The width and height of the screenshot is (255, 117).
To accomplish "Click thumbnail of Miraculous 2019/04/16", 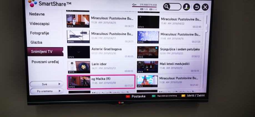I will (x=148, y=37).
